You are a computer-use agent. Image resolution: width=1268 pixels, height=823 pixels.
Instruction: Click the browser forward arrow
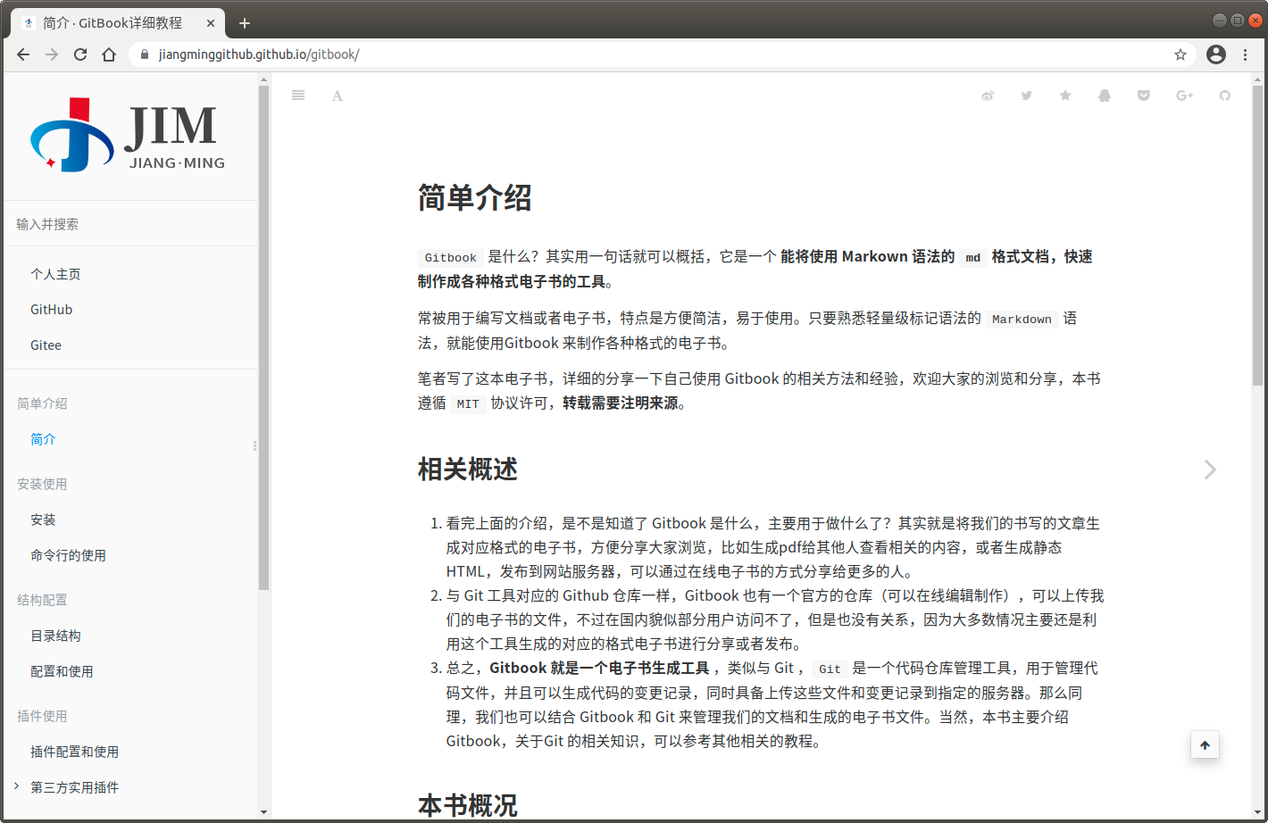tap(52, 54)
